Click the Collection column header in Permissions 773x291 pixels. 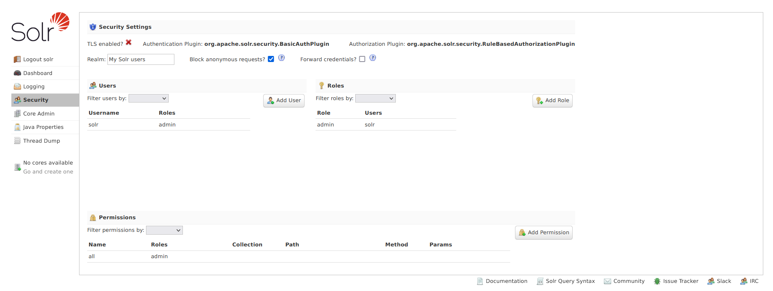coord(247,245)
